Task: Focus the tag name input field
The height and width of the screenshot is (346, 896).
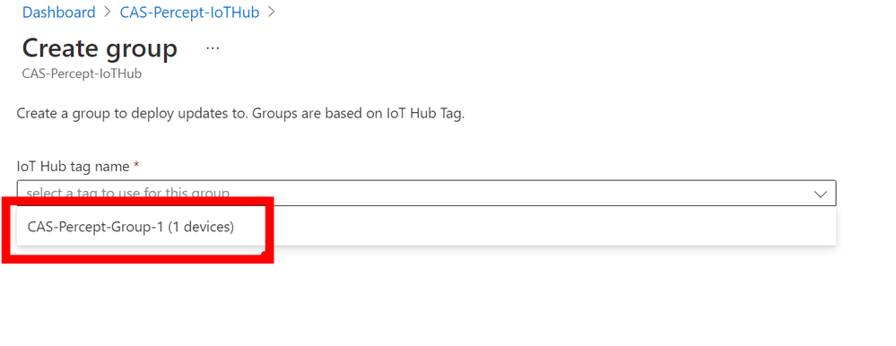Action: coord(426,194)
